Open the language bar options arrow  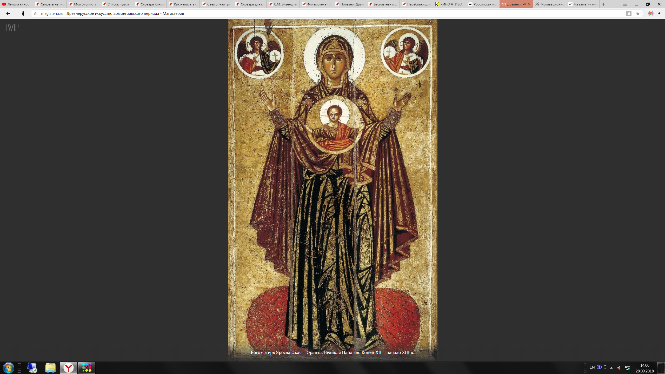[605, 369]
